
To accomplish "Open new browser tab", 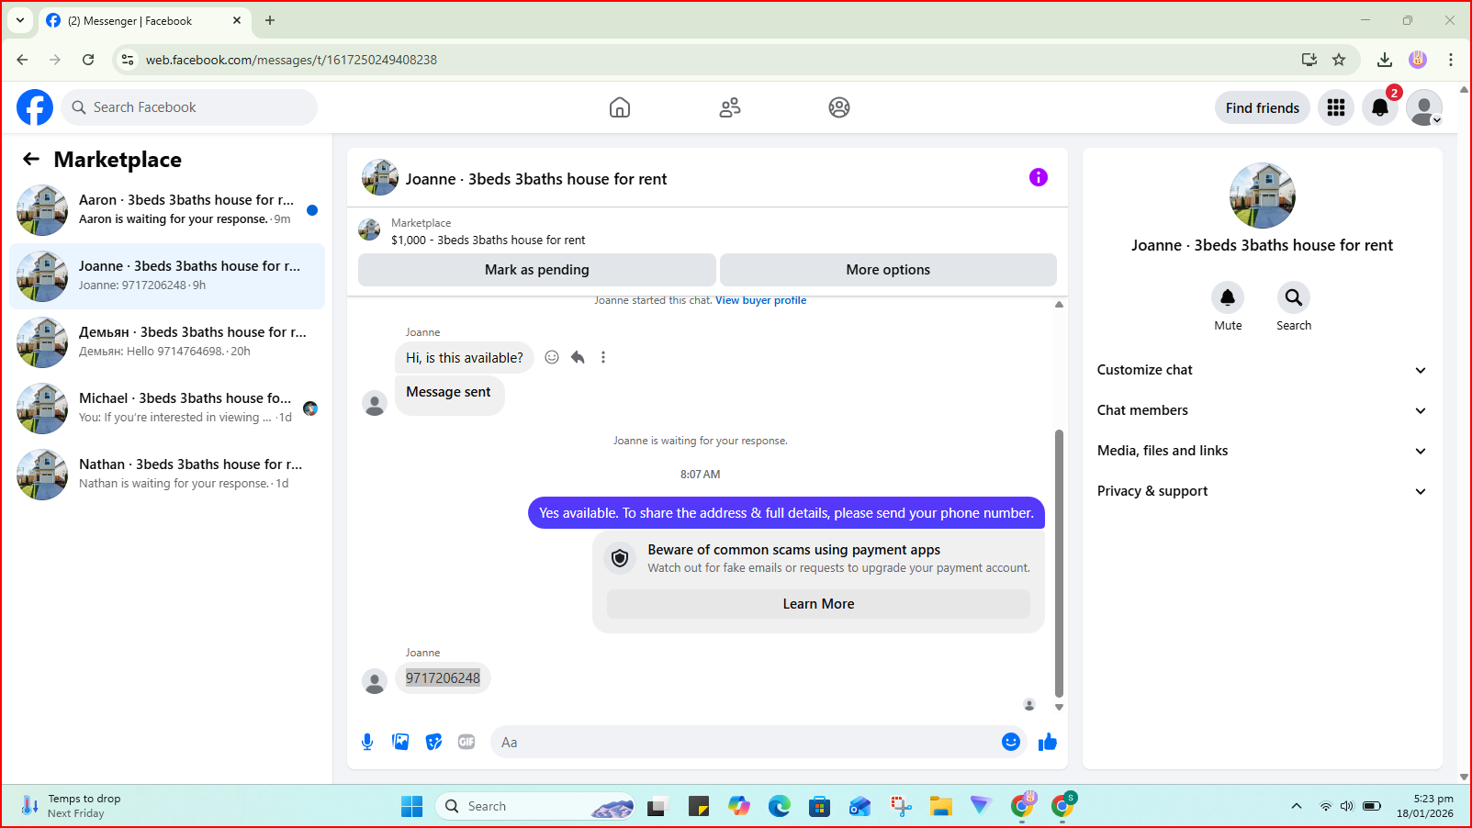I will pos(270,20).
